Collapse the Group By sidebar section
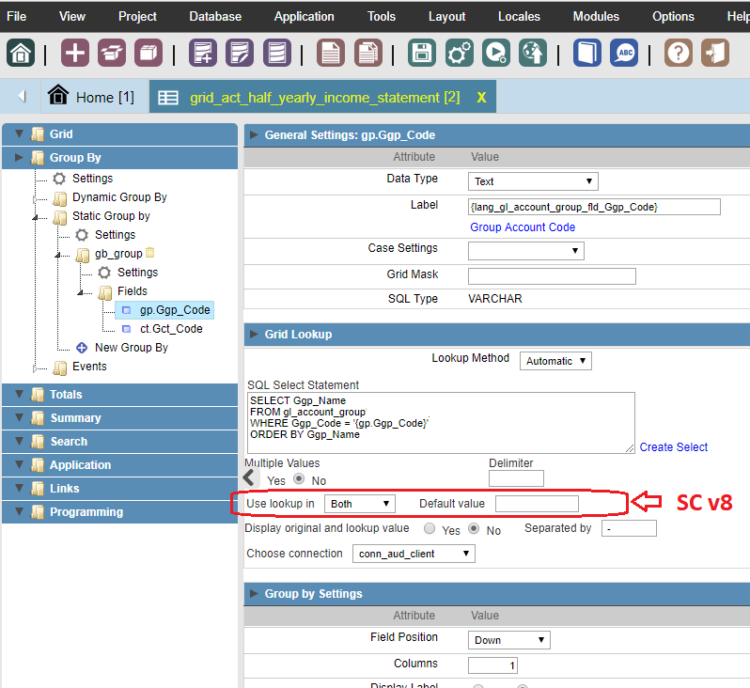Viewport: 750px width, 688px height. tap(120, 157)
